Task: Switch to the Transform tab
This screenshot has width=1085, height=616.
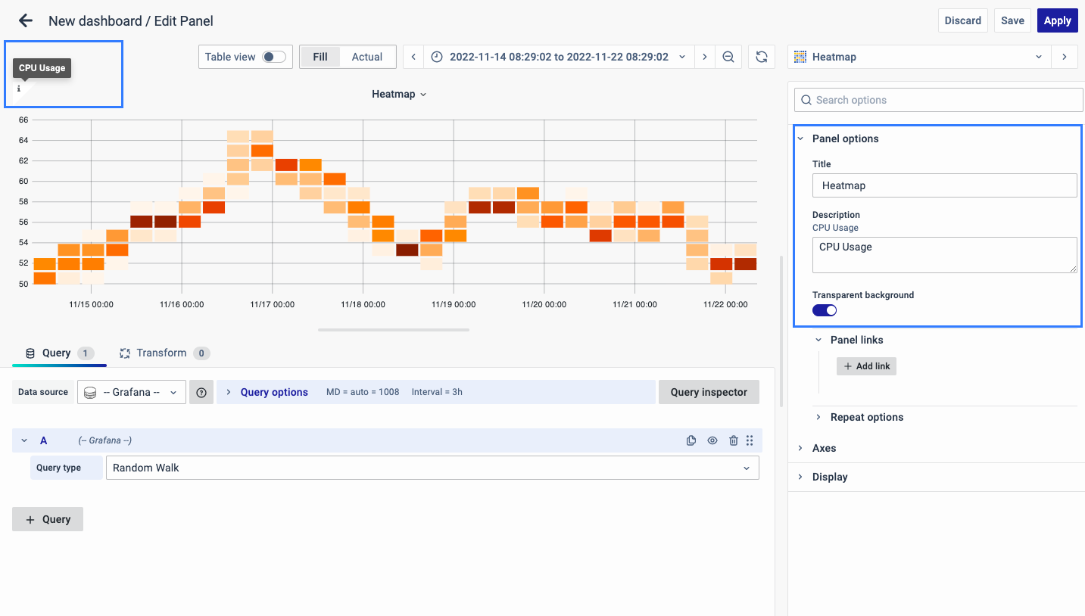Action: click(161, 353)
